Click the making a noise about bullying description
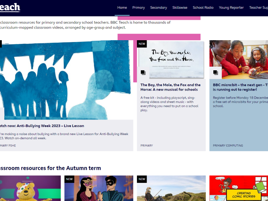This screenshot has height=201, width=268. [64, 136]
